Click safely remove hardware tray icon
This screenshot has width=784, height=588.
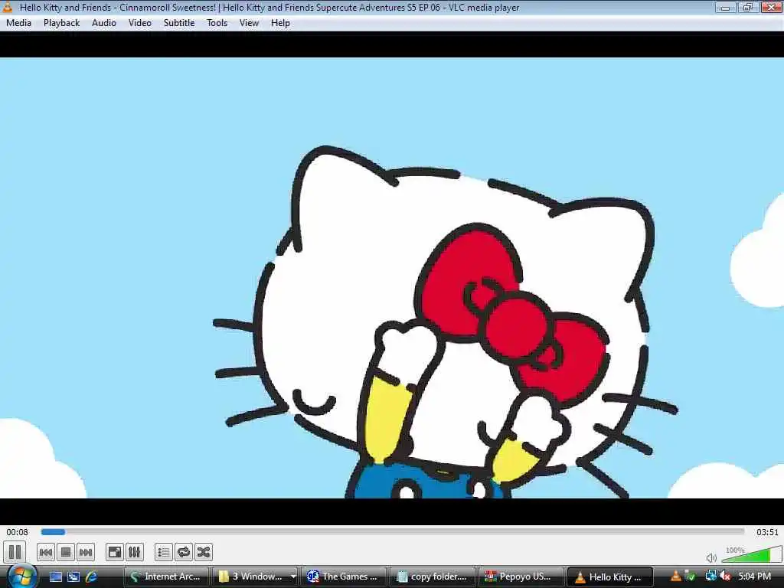tap(691, 577)
